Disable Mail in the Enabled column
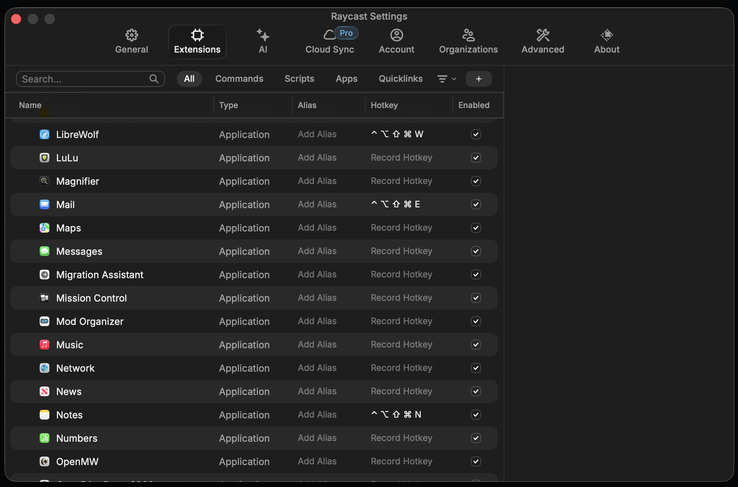Viewport: 738px width, 487px height. pyautogui.click(x=476, y=204)
